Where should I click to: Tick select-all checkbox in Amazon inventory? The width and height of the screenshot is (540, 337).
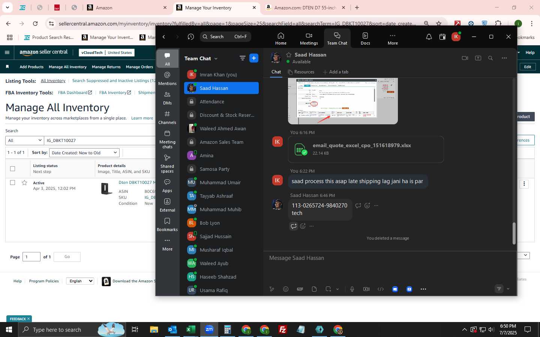(12, 168)
